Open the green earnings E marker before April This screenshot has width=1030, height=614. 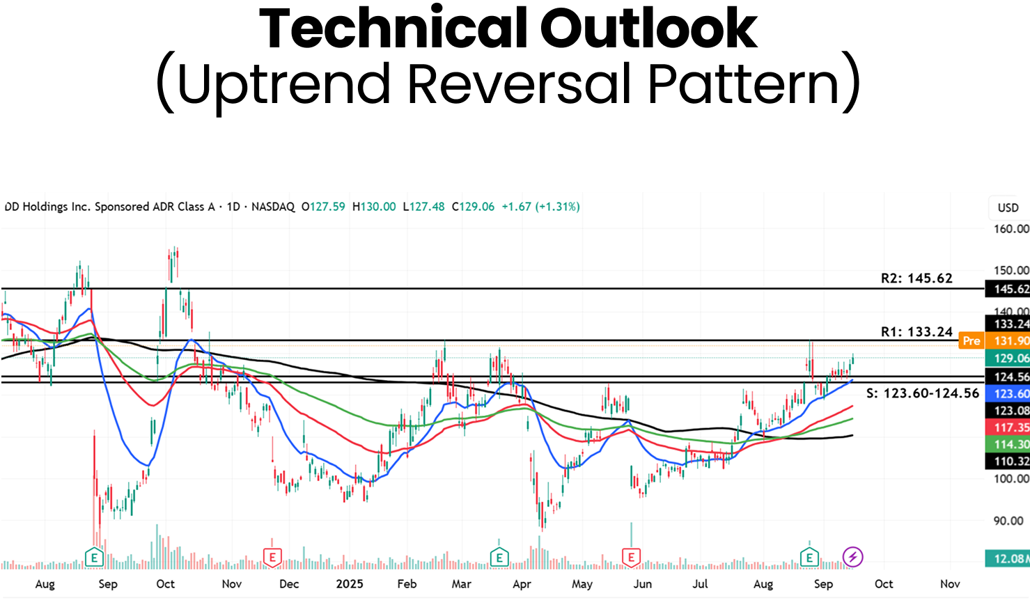499,557
